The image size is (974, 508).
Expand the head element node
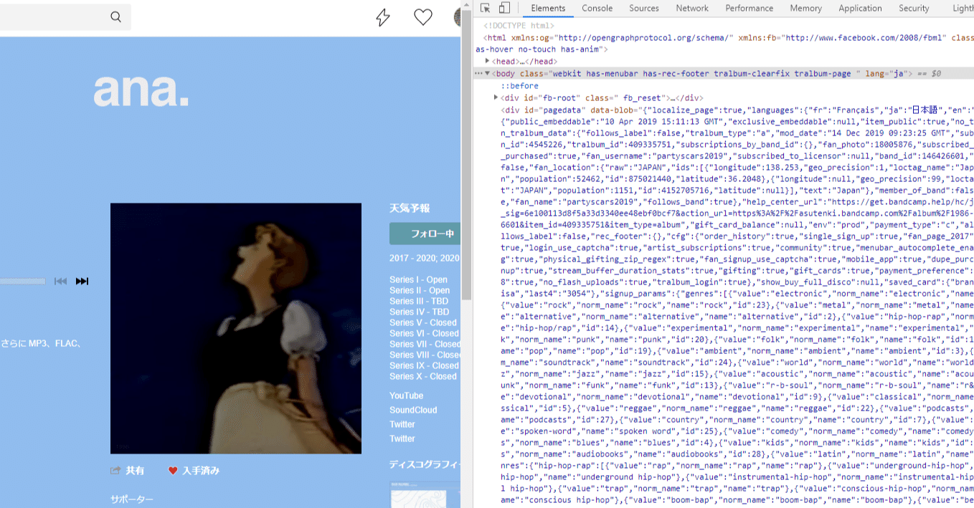[x=488, y=61]
